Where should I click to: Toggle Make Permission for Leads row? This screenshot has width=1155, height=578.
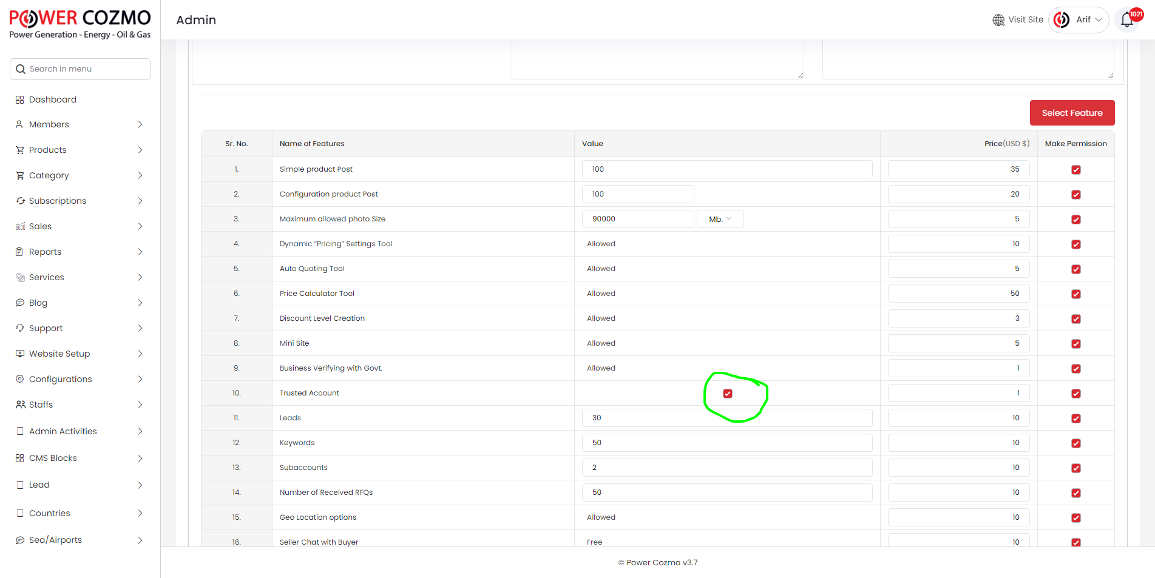point(1076,418)
